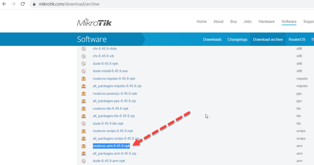Open the Jobs menu item
The image size is (314, 165).
click(x=248, y=21)
